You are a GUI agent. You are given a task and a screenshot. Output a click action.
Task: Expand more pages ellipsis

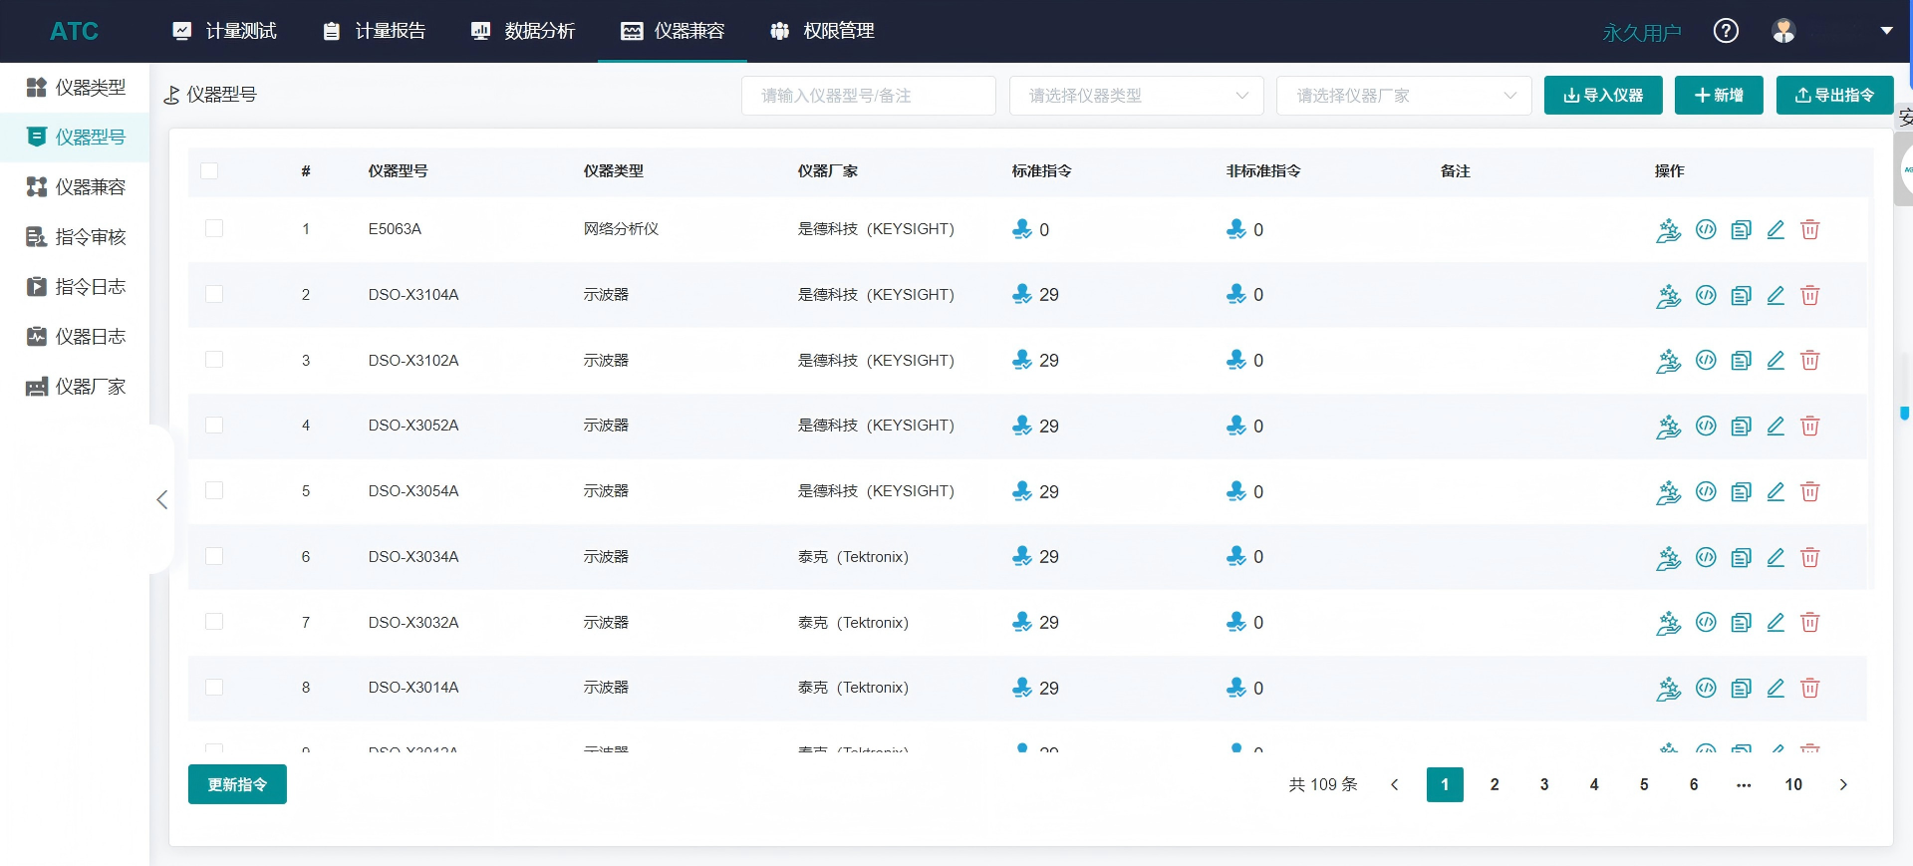tap(1744, 785)
